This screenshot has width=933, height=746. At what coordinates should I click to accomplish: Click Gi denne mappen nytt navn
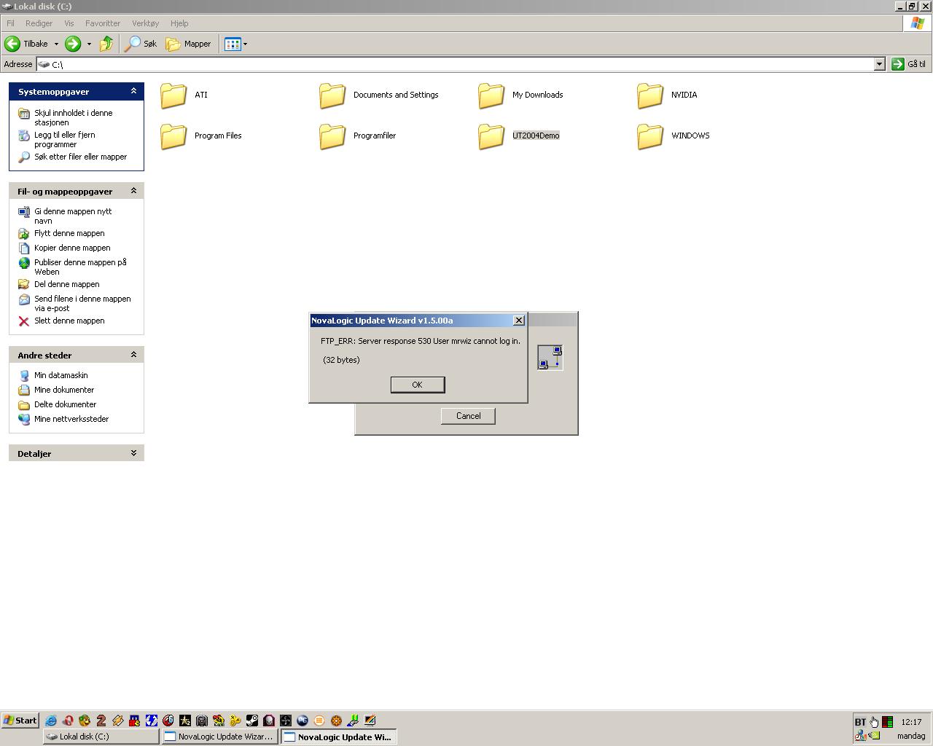[x=73, y=216]
